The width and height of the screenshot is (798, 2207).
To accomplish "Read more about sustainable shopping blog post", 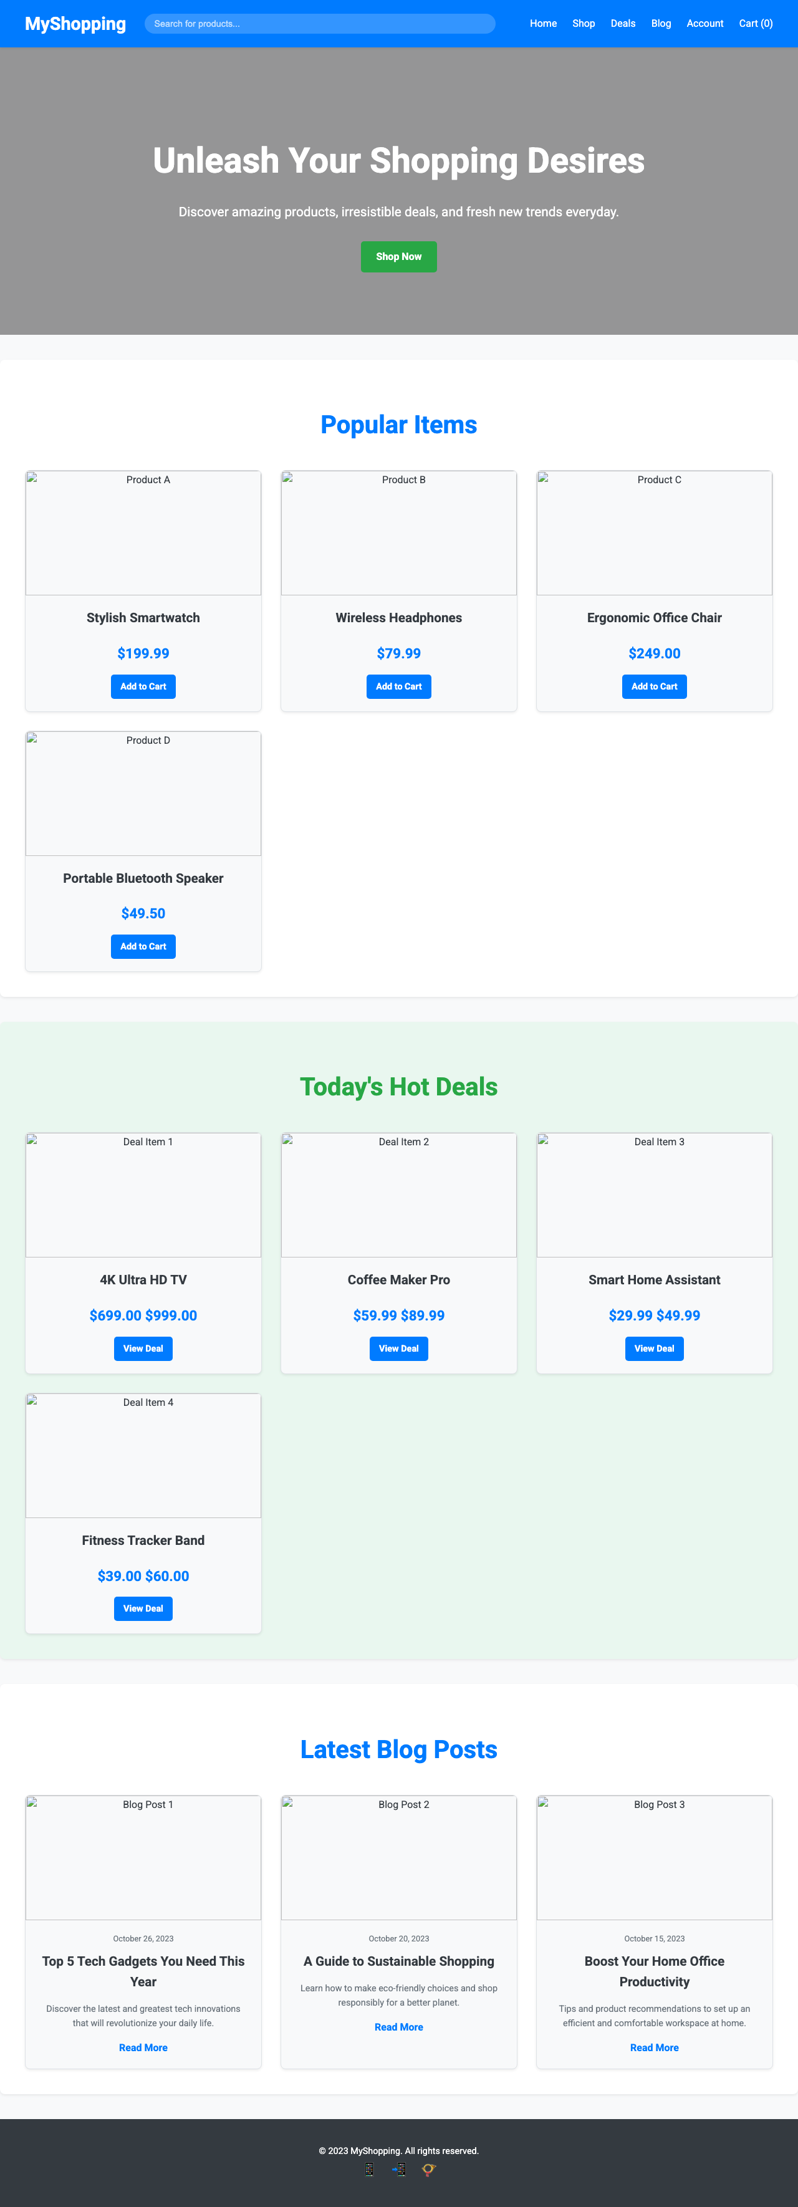I will 398,2027.
